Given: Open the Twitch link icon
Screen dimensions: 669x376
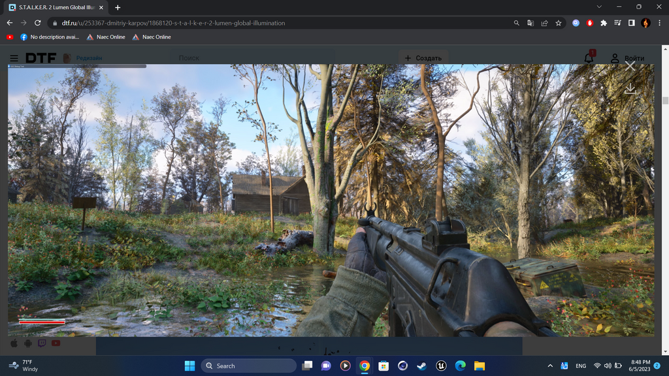Looking at the screenshot, I should tap(42, 343).
